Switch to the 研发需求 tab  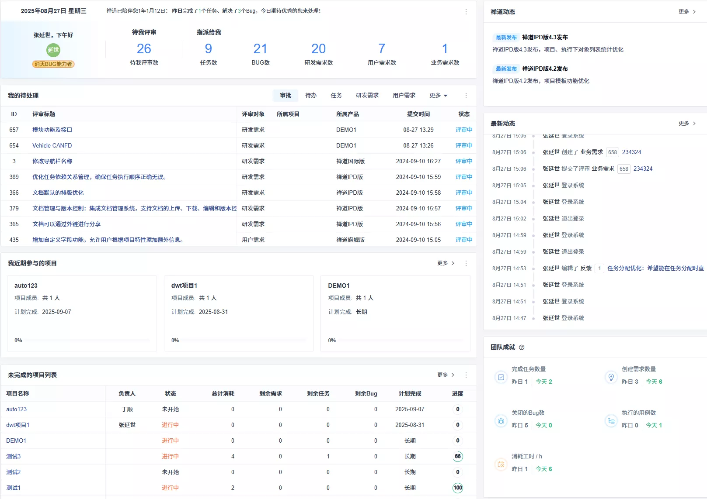click(x=367, y=96)
